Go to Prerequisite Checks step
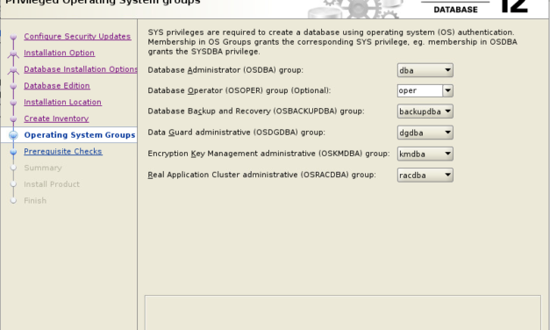Image resolution: width=550 pixels, height=330 pixels. coord(63,151)
